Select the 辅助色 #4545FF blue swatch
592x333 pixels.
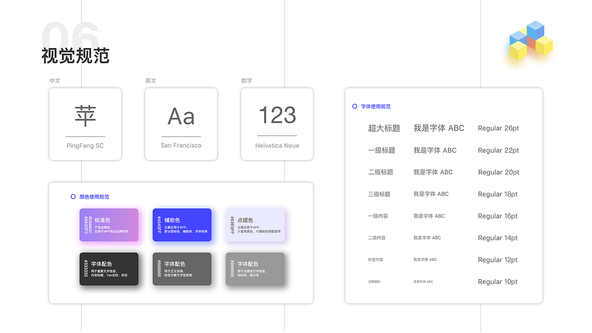pyautogui.click(x=182, y=225)
